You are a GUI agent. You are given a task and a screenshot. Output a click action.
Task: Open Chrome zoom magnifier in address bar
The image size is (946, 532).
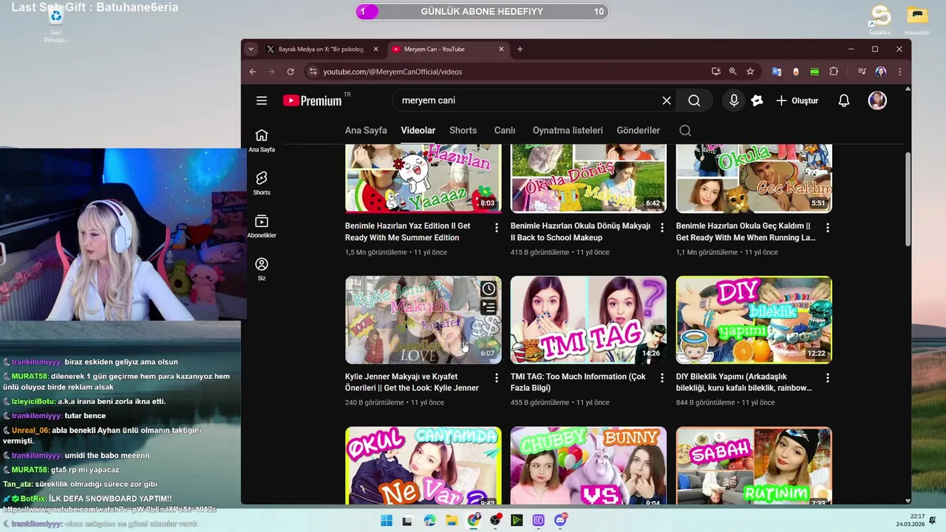(733, 72)
